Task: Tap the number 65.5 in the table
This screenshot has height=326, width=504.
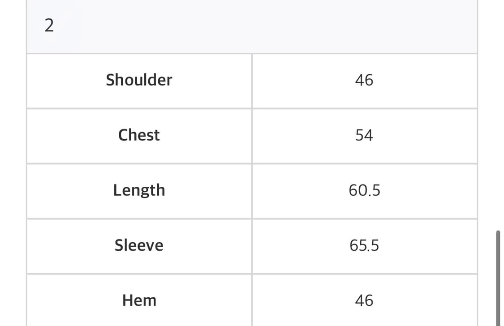Action: [x=364, y=245]
